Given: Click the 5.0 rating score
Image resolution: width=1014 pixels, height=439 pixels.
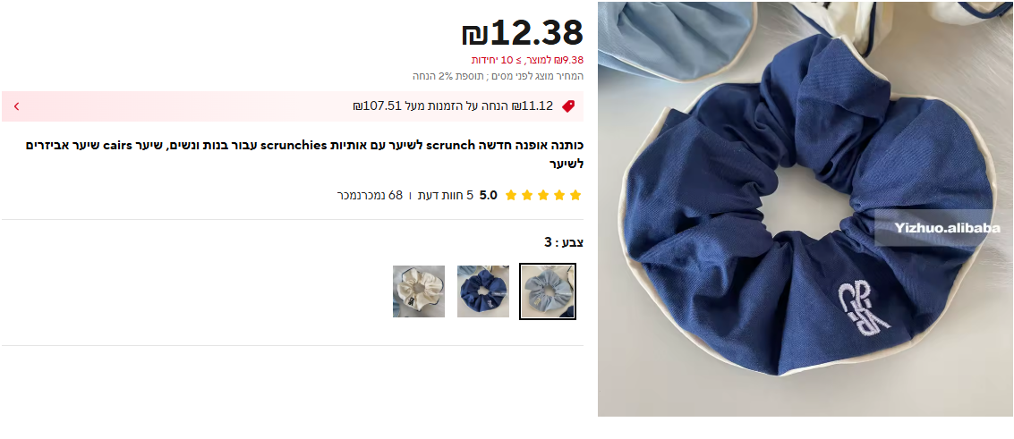Looking at the screenshot, I should coord(489,195).
